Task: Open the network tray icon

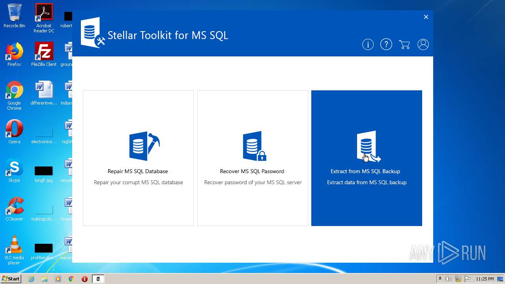Action: 458,279
